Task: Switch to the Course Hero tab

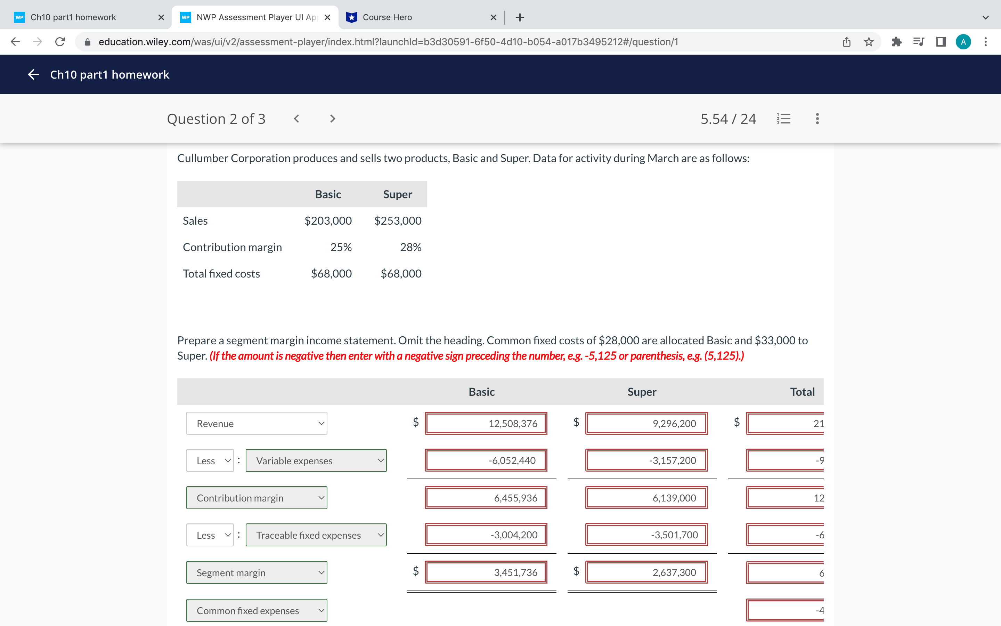Action: coord(387,17)
